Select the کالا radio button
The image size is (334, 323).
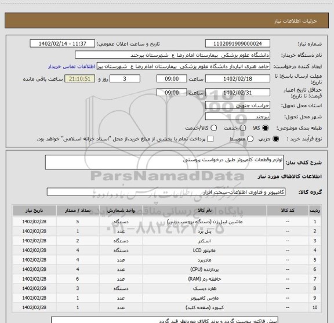point(266,128)
